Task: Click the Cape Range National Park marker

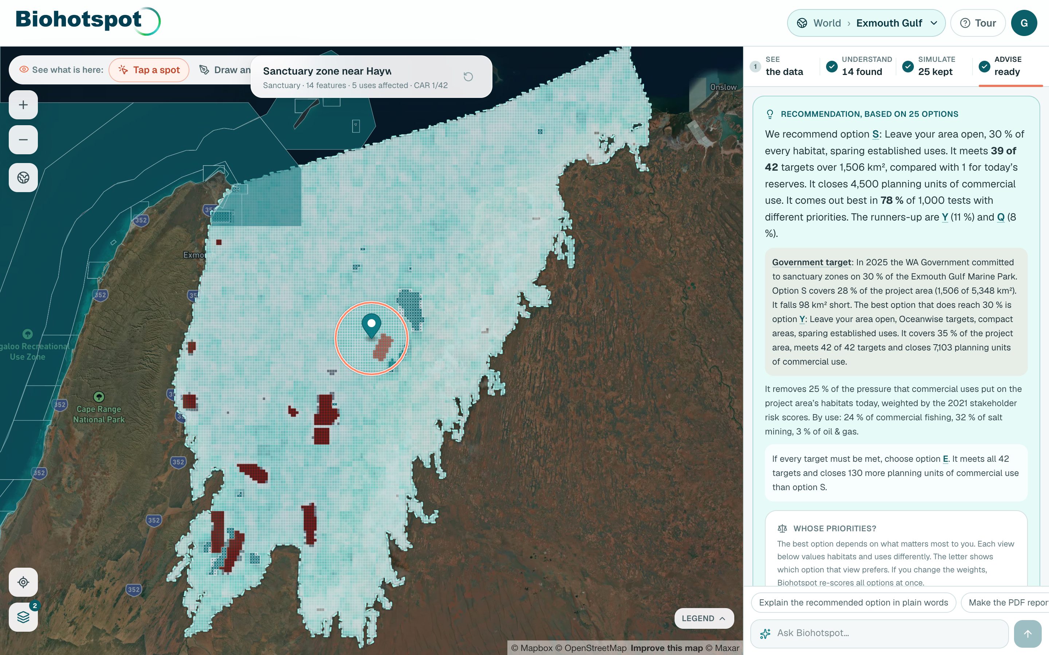Action: tap(99, 396)
